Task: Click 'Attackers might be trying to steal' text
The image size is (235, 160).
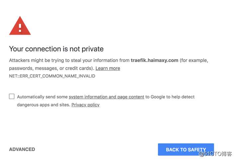Action: click(x=44, y=60)
